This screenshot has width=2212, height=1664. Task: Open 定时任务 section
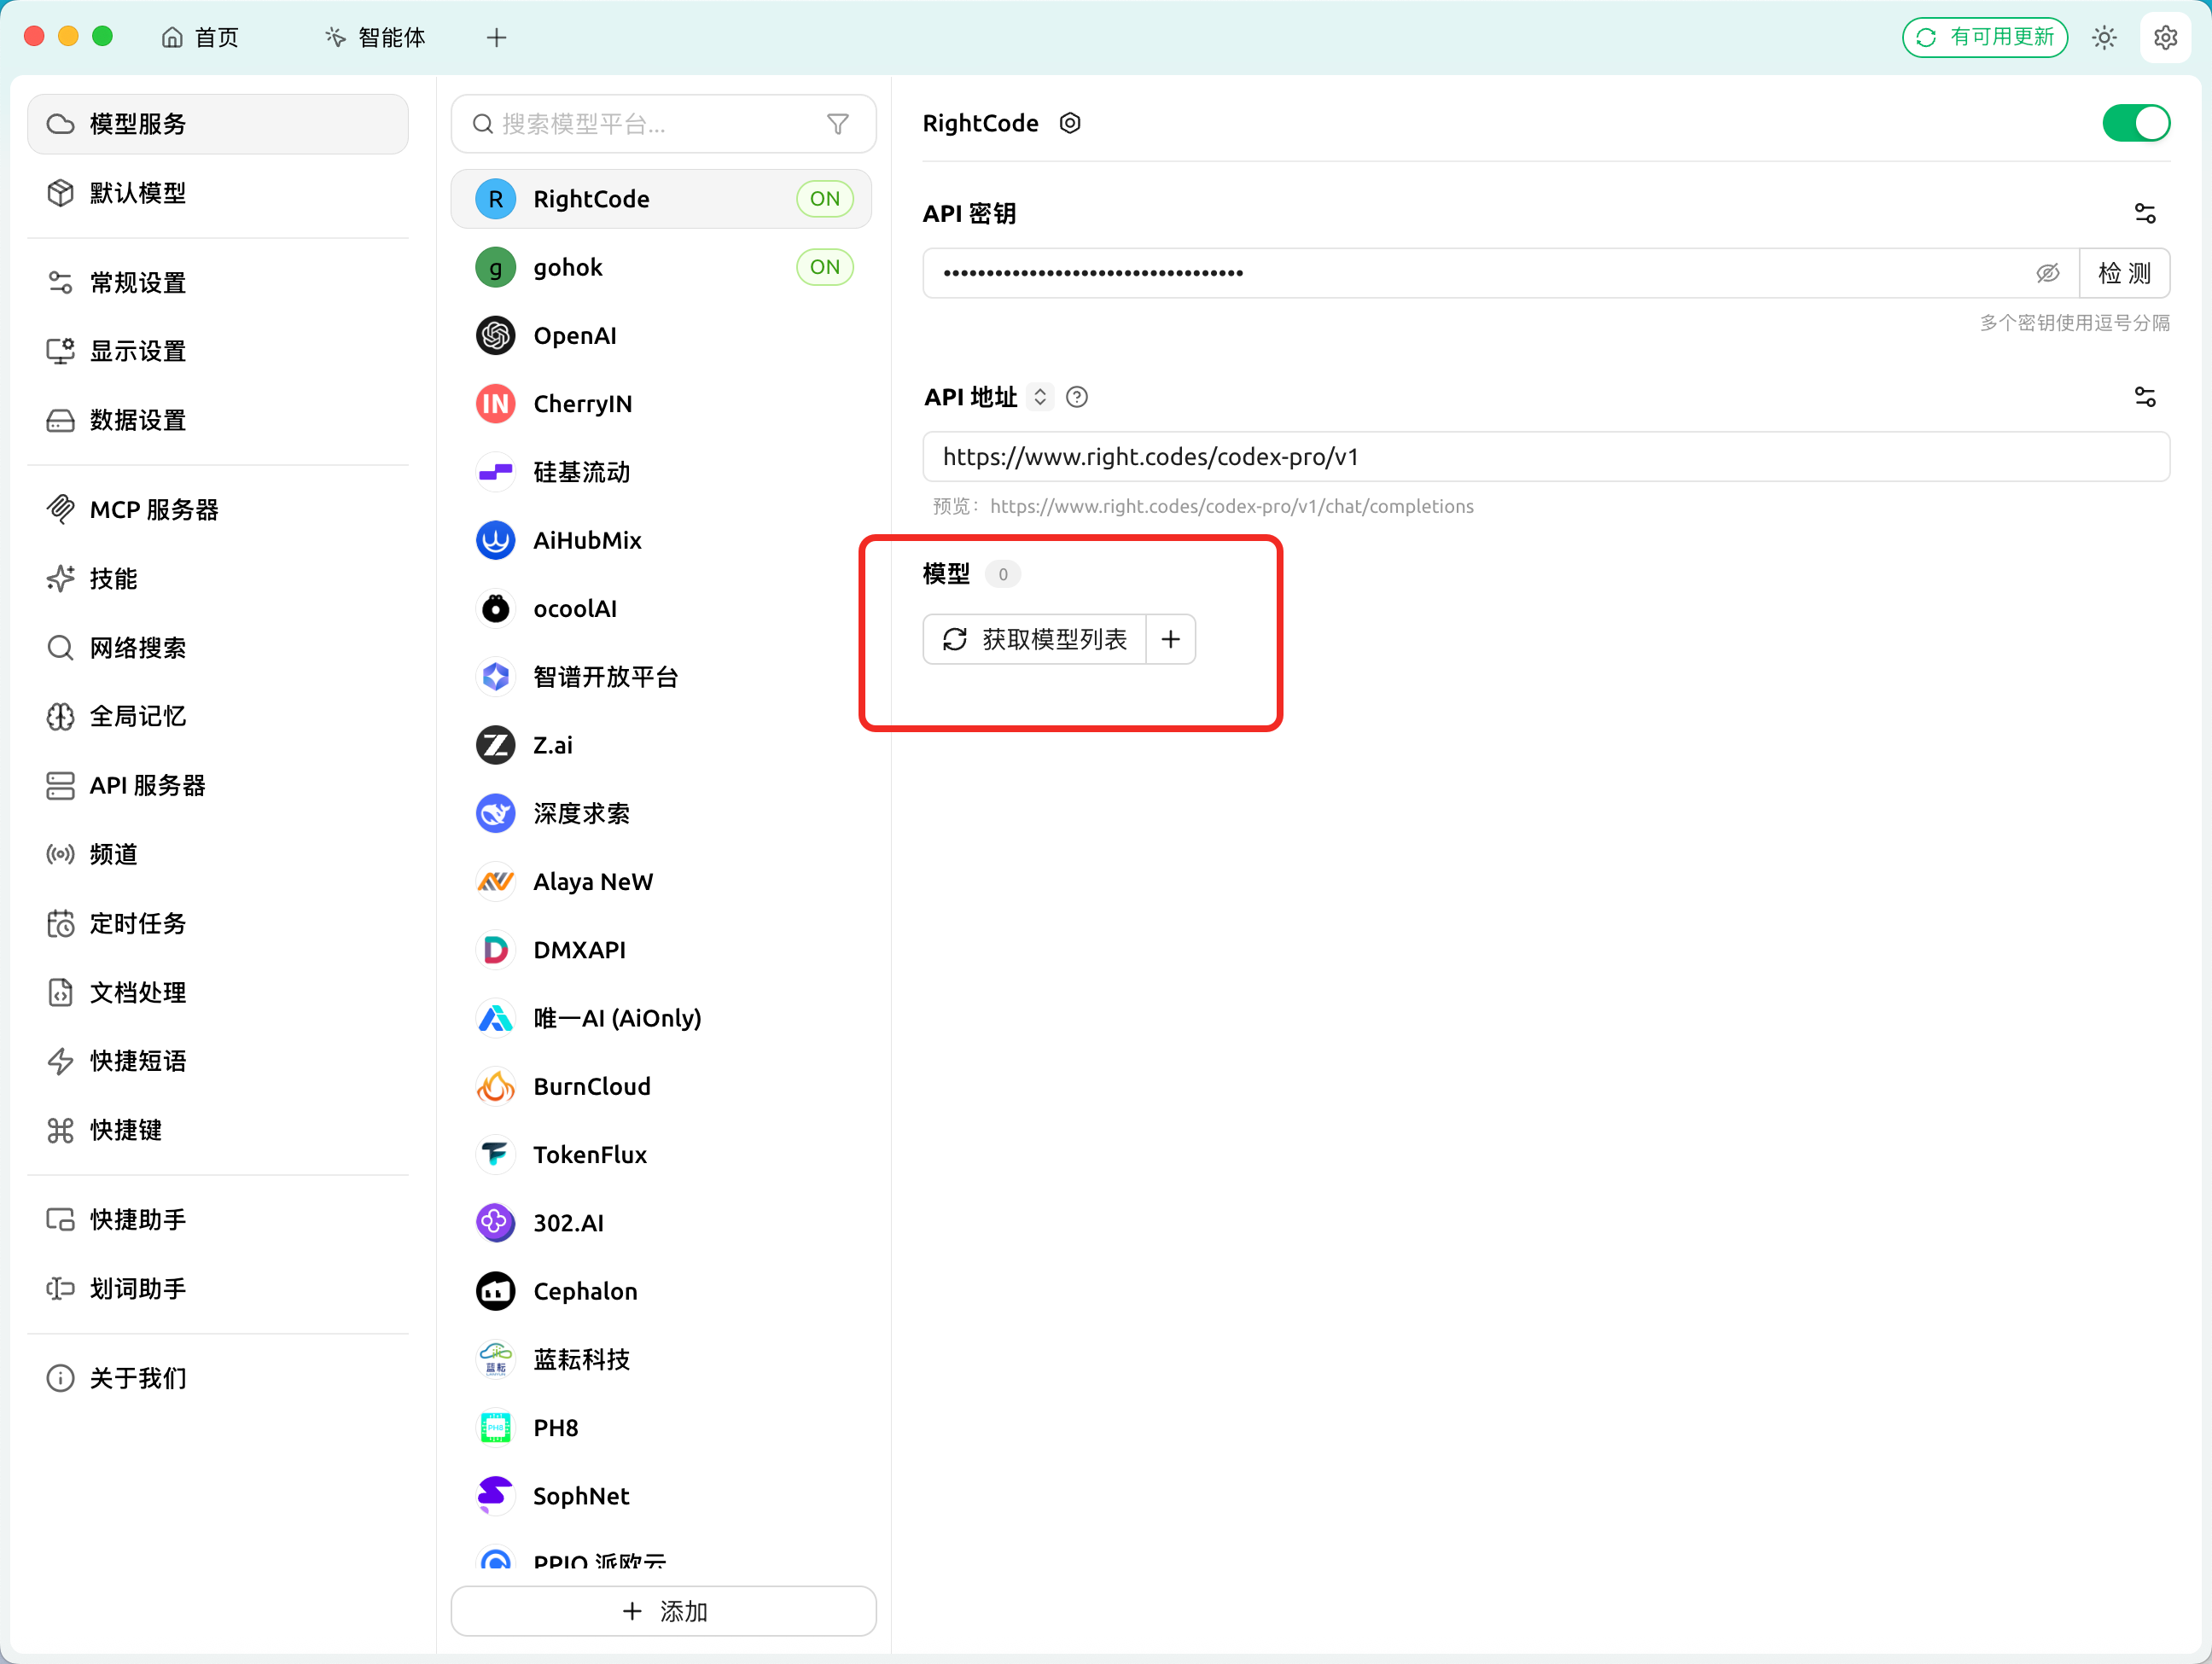pyautogui.click(x=218, y=924)
